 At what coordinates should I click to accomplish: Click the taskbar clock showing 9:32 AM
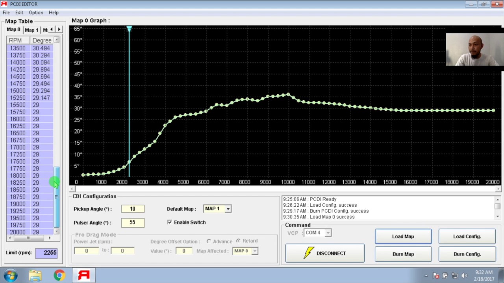click(484, 276)
